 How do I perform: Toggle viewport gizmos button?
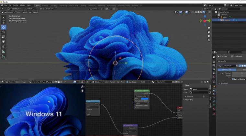point(181,12)
